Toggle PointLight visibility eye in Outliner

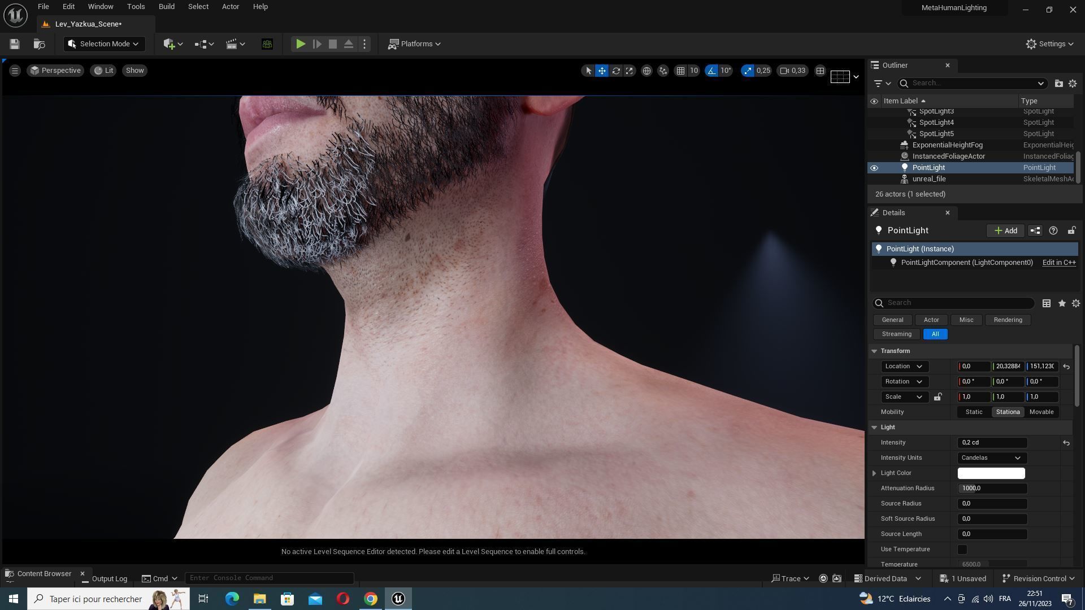[874, 168]
